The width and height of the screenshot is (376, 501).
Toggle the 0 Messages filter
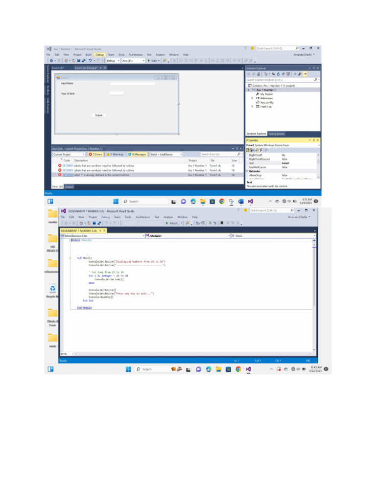[x=137, y=154]
